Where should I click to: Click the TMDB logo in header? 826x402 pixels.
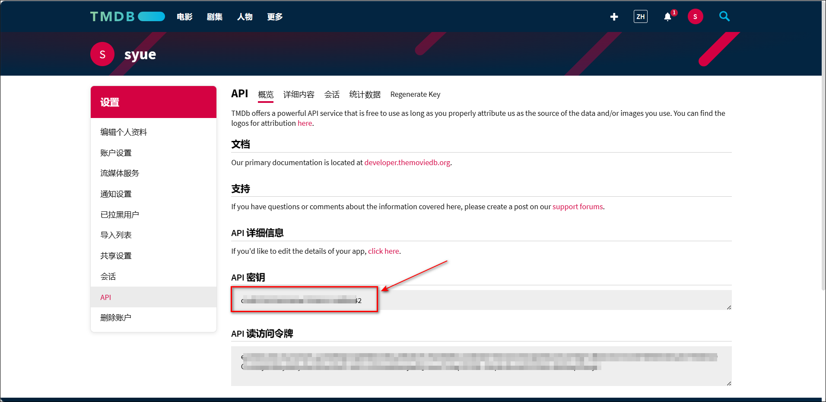coord(127,16)
